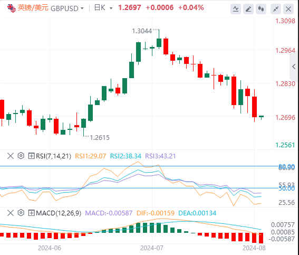The width and height of the screenshot is (299, 255).
Task: Click the current price 1.2697
Action: tap(130, 7)
